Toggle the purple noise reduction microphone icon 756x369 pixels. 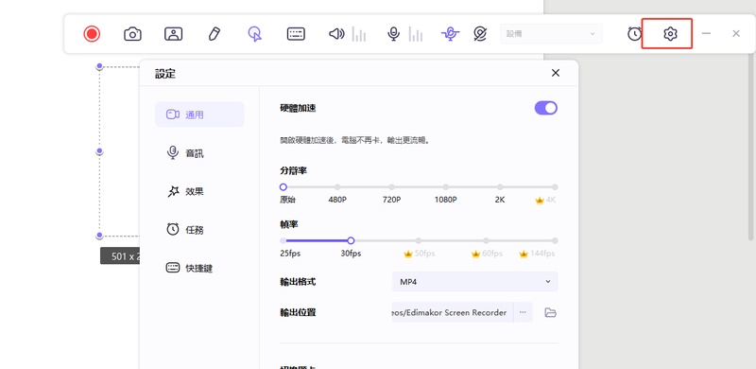click(x=451, y=34)
